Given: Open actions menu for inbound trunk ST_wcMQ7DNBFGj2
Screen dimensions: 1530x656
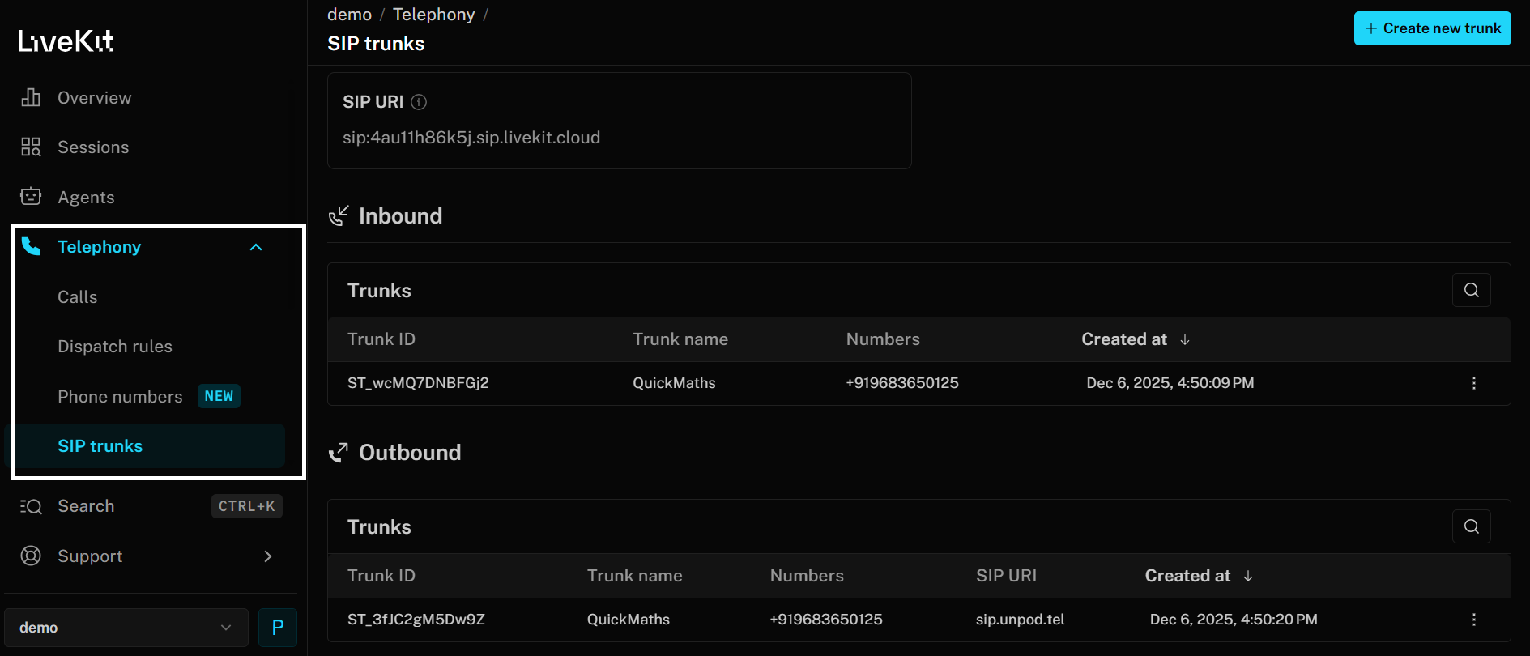Looking at the screenshot, I should click(x=1474, y=383).
